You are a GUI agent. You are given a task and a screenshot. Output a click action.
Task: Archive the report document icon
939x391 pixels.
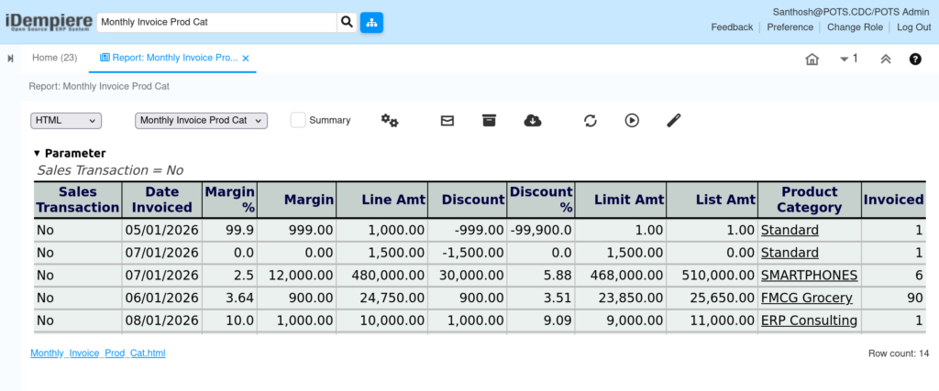tap(490, 121)
